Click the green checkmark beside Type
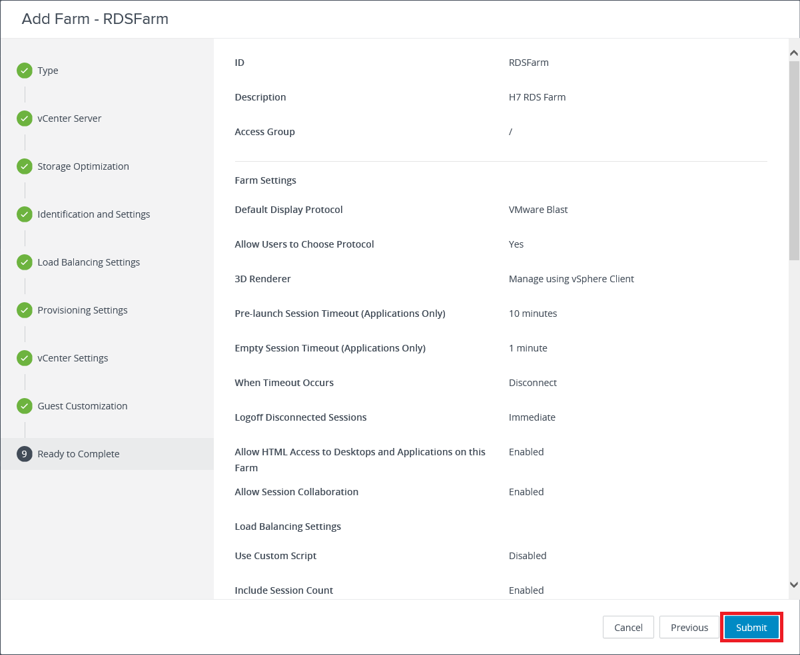The image size is (800, 655). click(25, 71)
